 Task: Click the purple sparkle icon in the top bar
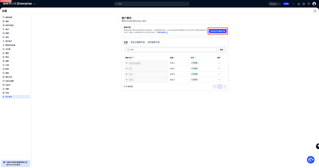(294, 4)
